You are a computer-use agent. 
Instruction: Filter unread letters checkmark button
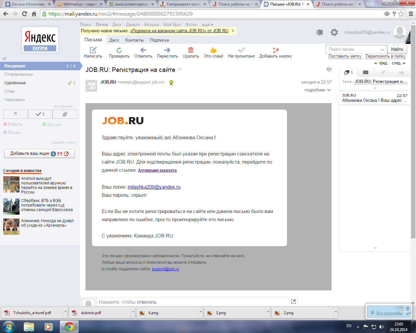[x=40, y=114]
